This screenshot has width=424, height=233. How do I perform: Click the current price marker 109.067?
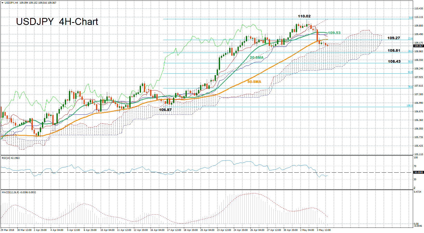[x=418, y=46]
